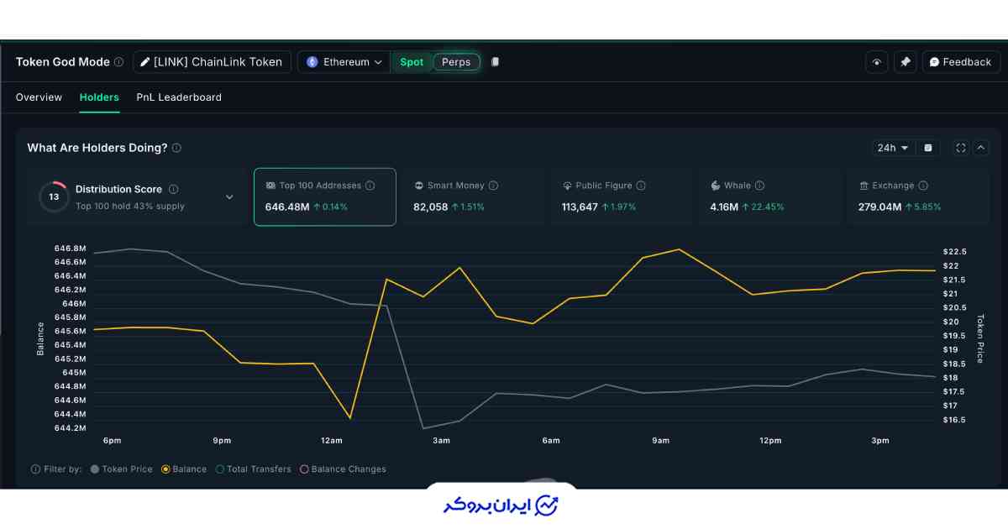
Task: Open the calendar date picker icon
Action: point(928,148)
